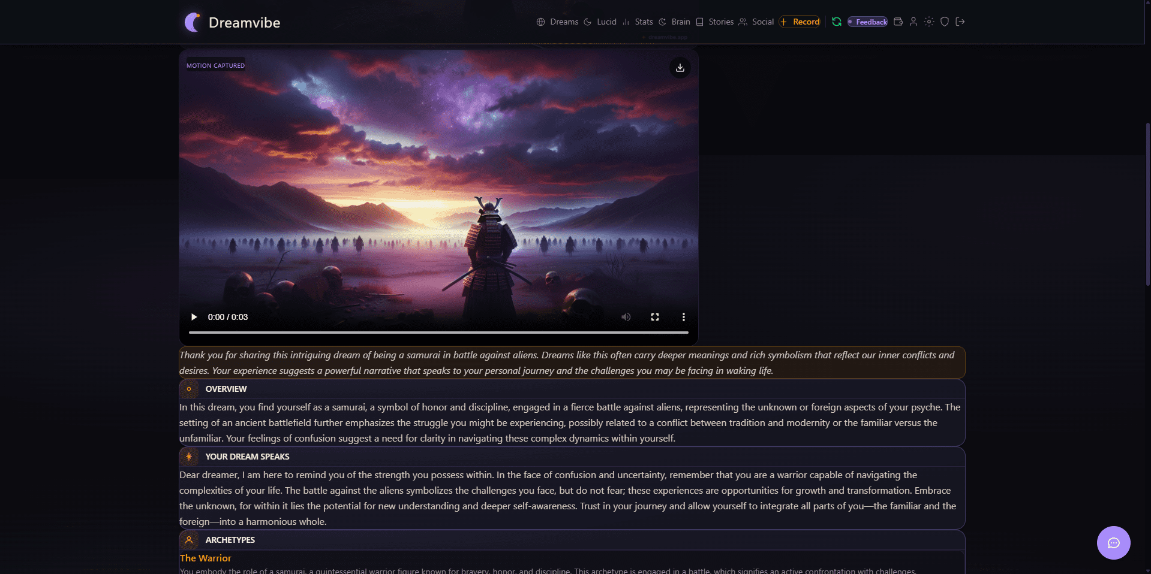Click the video progress bar
The width and height of the screenshot is (1151, 574).
pyautogui.click(x=438, y=332)
